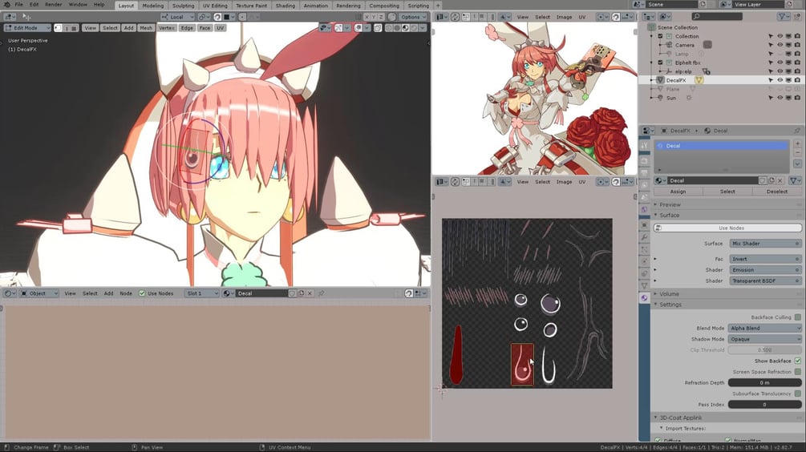Viewport: 806px width, 452px height.
Task: Open the viewport Options dropdown
Action: [x=413, y=17]
